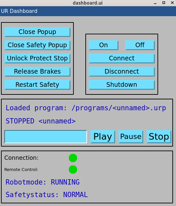Select Unlock Protect Stop
Image resolution: width=176 pixels, height=206 pixels.
coord(37,58)
